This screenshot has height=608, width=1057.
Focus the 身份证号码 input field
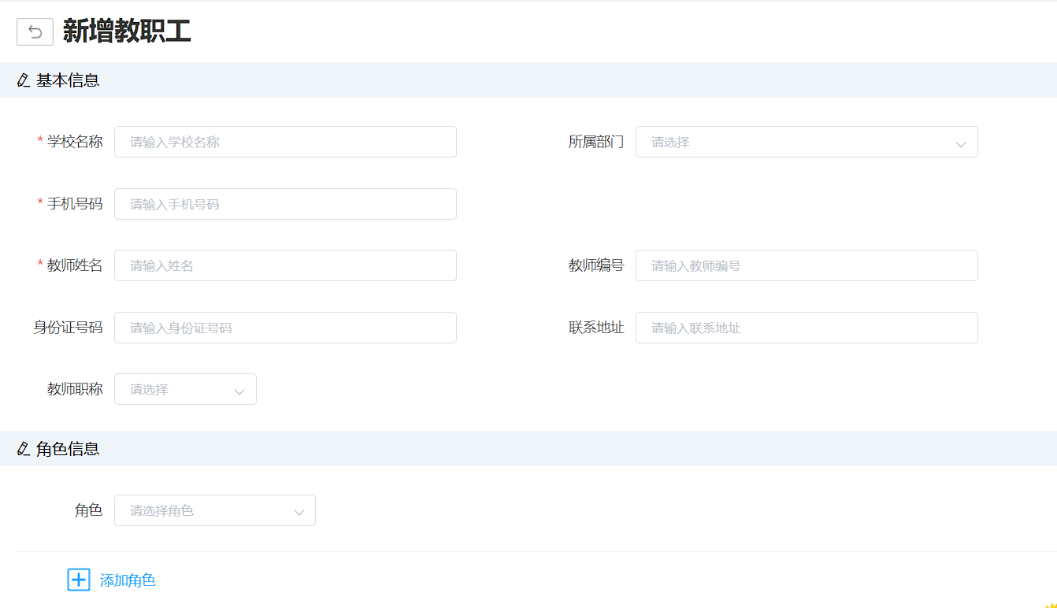pos(285,328)
